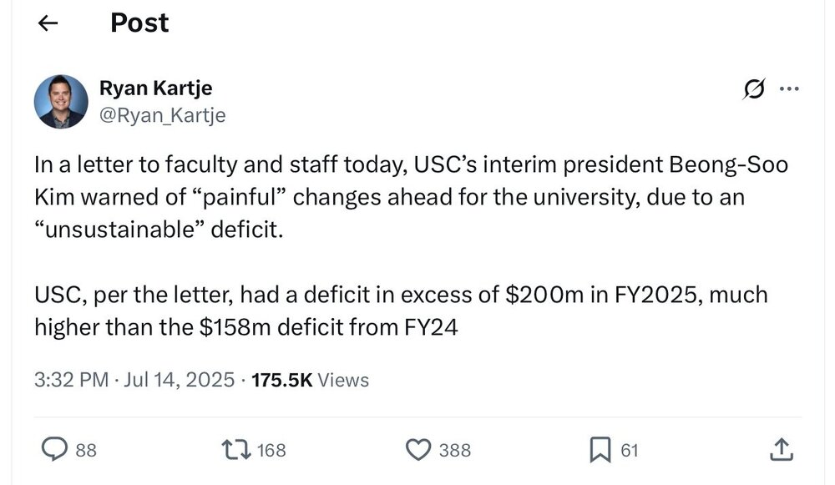Click the Grok slashed-circle icon
Viewport: 835px width, 485px height.
coord(754,89)
